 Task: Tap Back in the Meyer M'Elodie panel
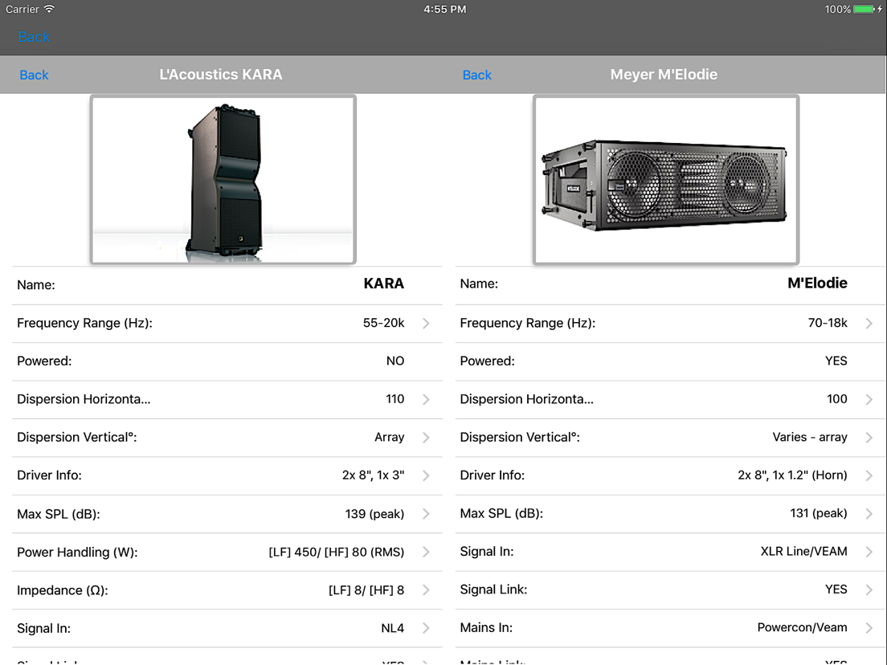(477, 75)
